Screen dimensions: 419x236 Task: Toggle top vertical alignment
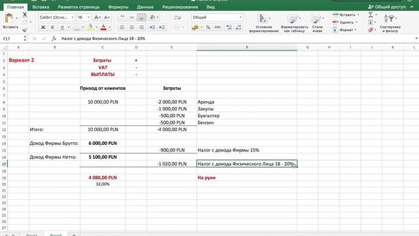pyautogui.click(x=122, y=18)
